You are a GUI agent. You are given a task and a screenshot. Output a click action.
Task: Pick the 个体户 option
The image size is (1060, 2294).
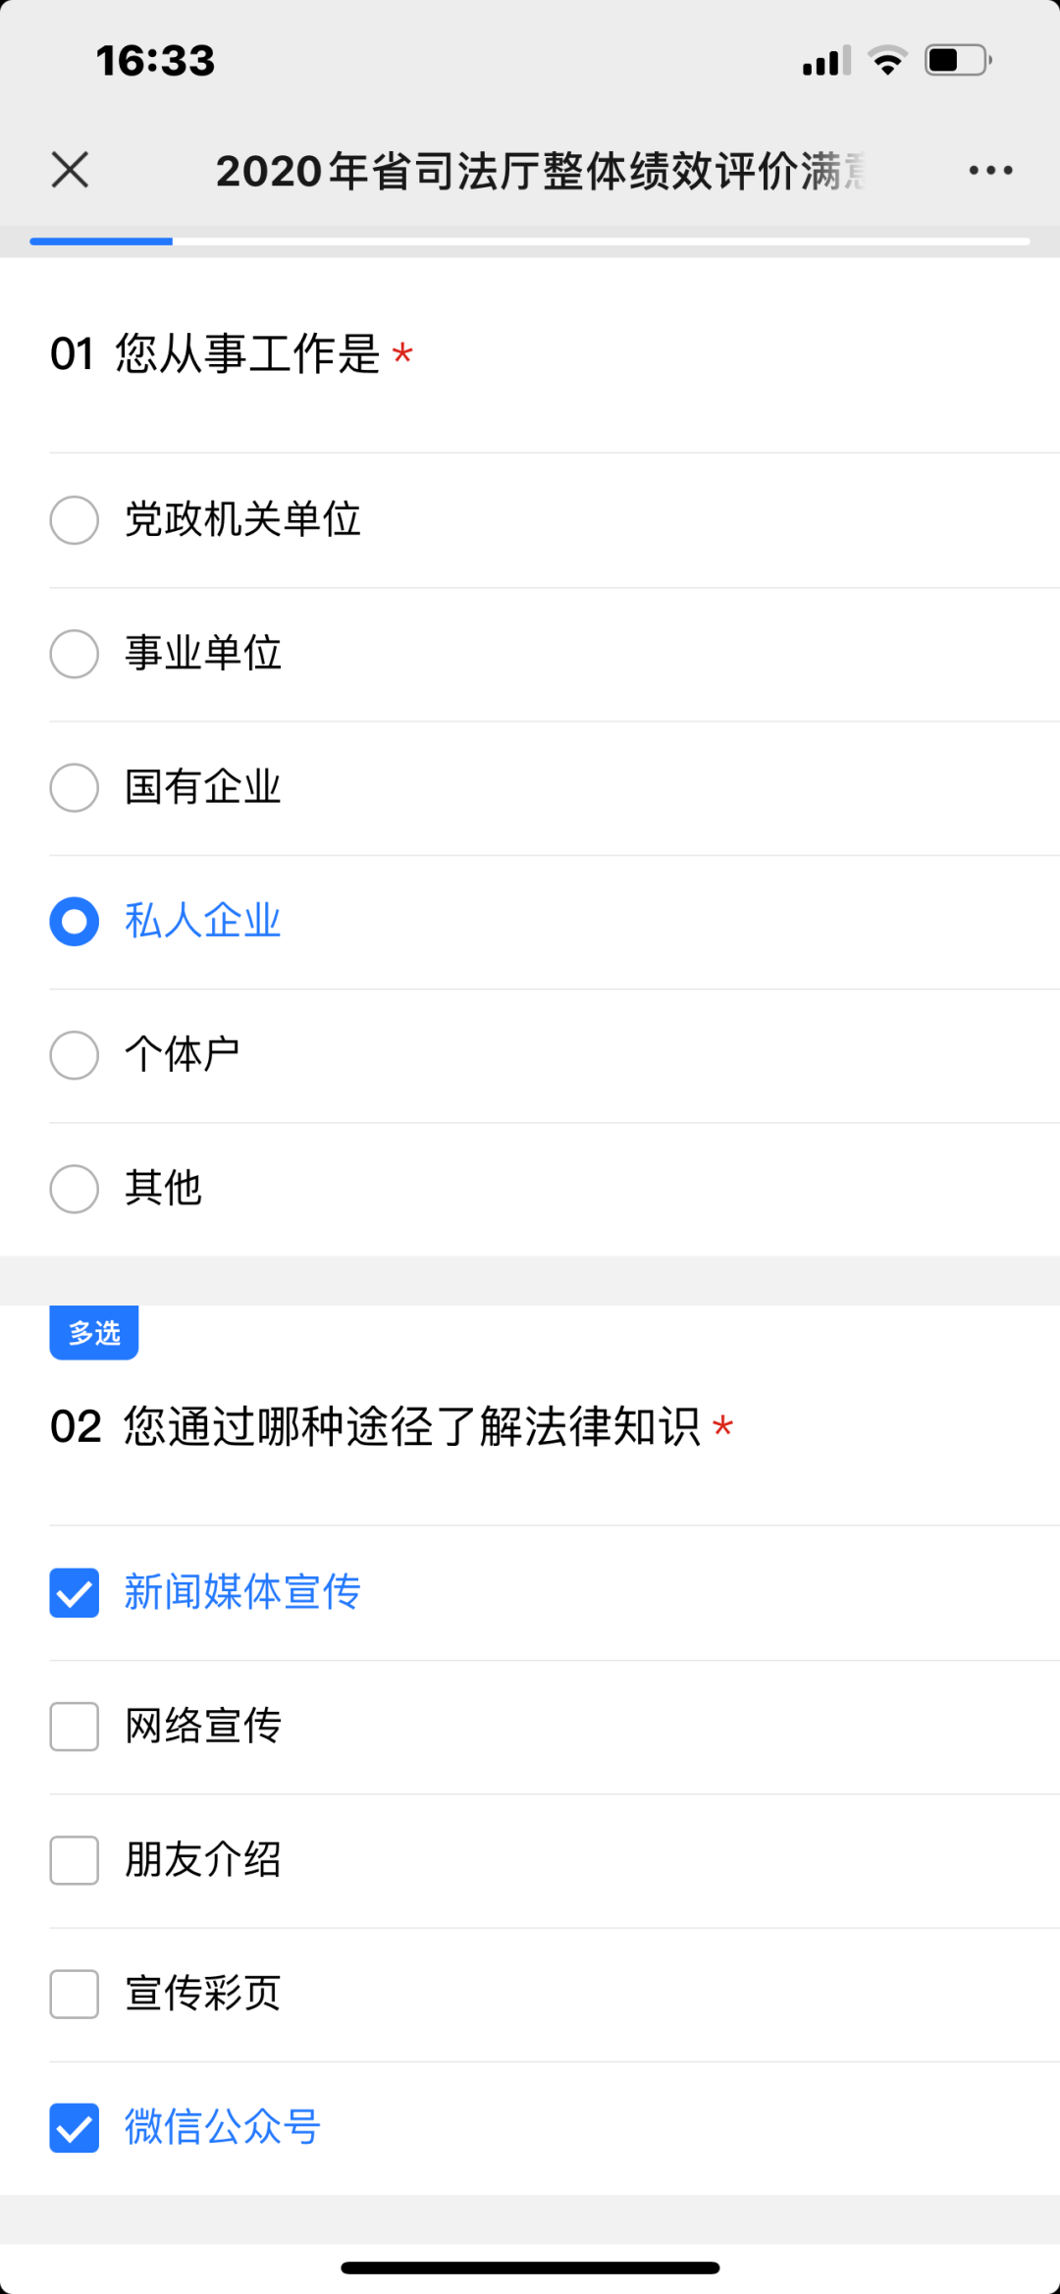tap(75, 1055)
